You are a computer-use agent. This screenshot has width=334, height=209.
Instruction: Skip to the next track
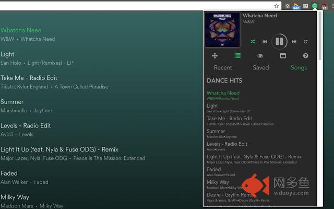pyautogui.click(x=294, y=42)
